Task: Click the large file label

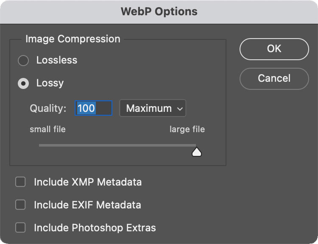Action: pos(187,129)
